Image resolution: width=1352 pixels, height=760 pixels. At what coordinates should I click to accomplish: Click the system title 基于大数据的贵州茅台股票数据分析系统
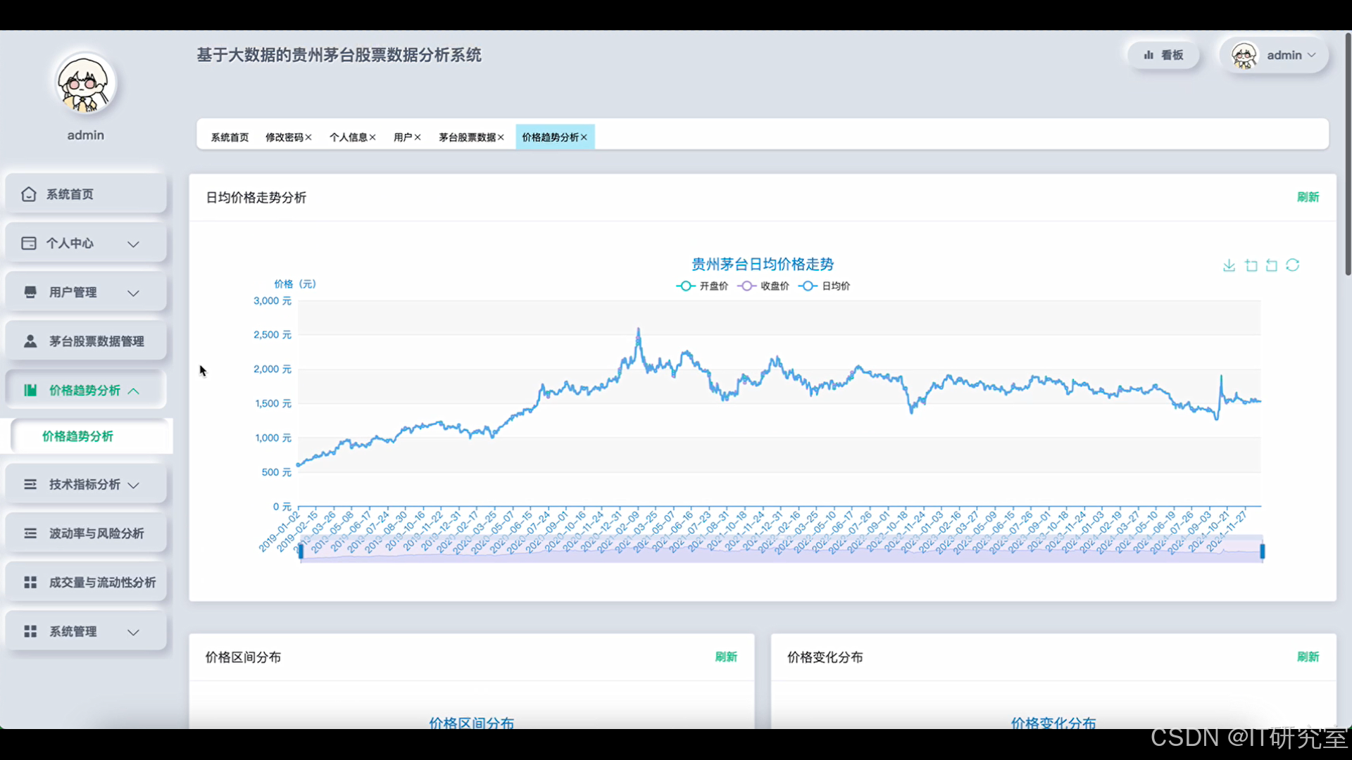pos(339,55)
